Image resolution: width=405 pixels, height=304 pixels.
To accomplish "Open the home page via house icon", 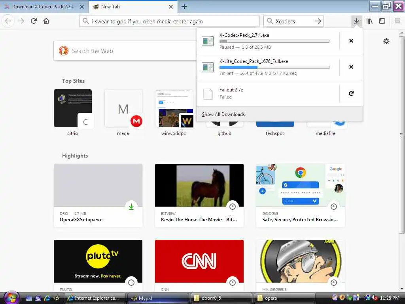I will (x=46, y=21).
